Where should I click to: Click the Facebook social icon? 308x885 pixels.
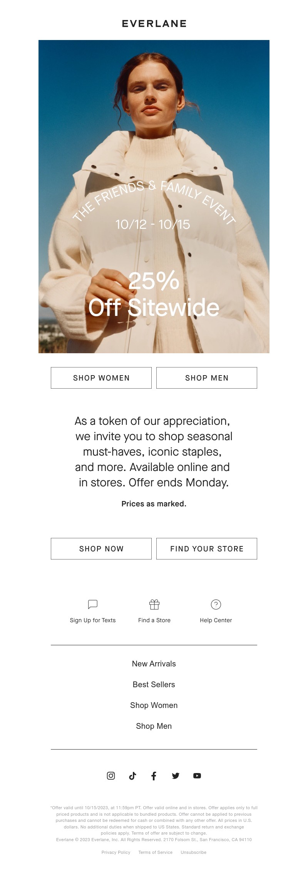click(x=154, y=776)
